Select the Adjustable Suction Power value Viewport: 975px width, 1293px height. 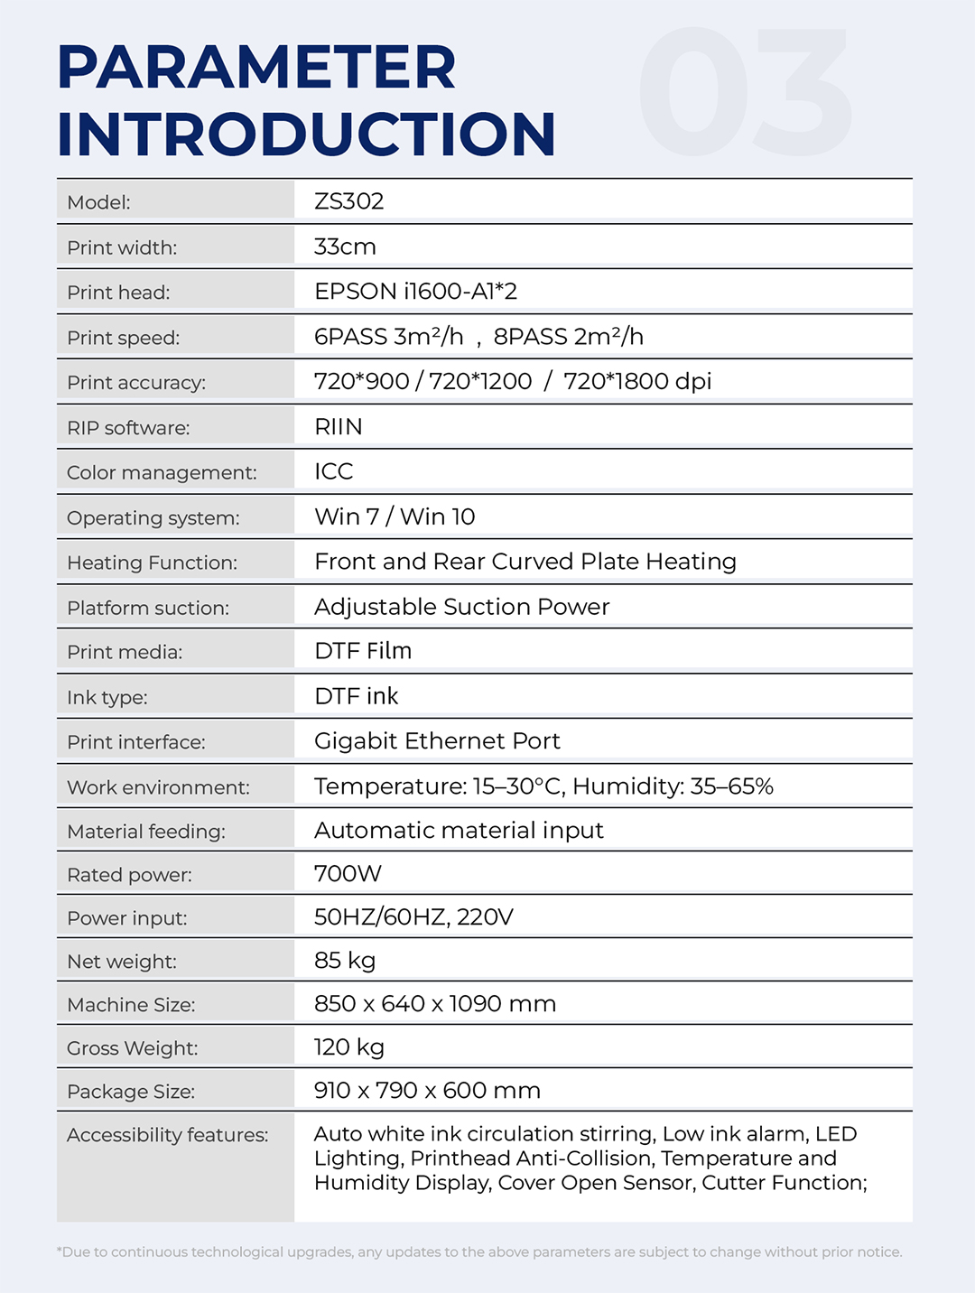click(x=461, y=607)
